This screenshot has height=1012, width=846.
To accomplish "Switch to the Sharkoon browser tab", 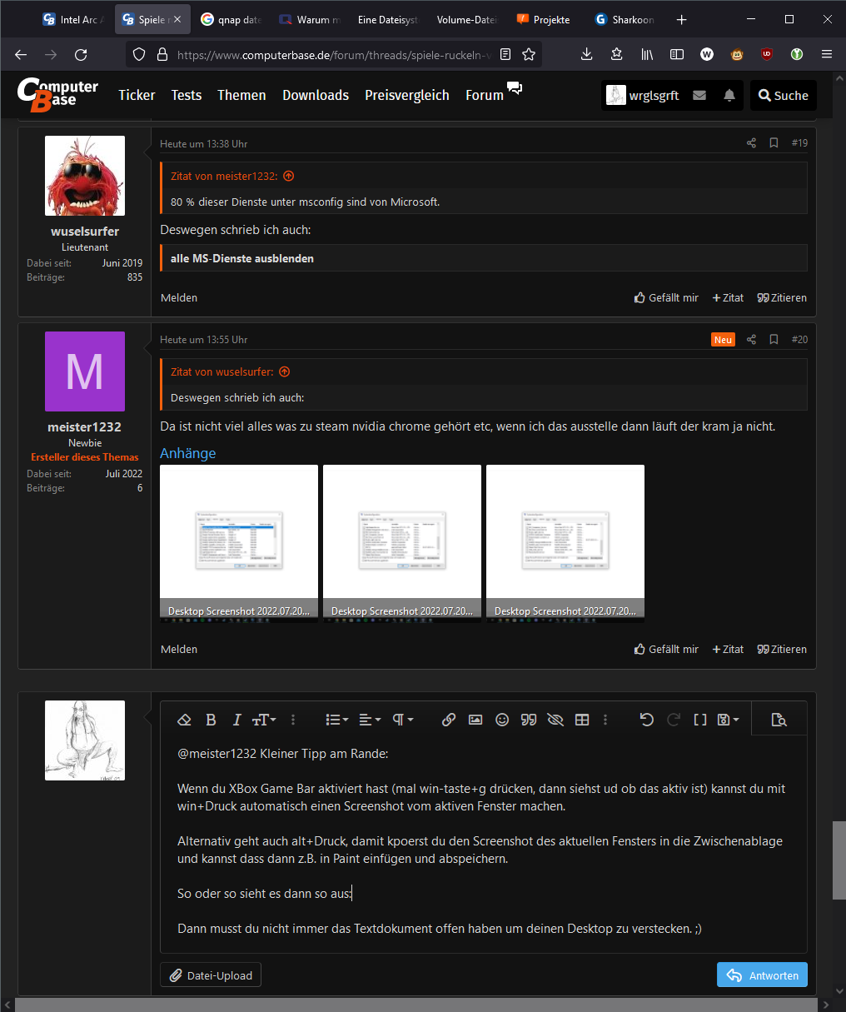I will [x=625, y=19].
